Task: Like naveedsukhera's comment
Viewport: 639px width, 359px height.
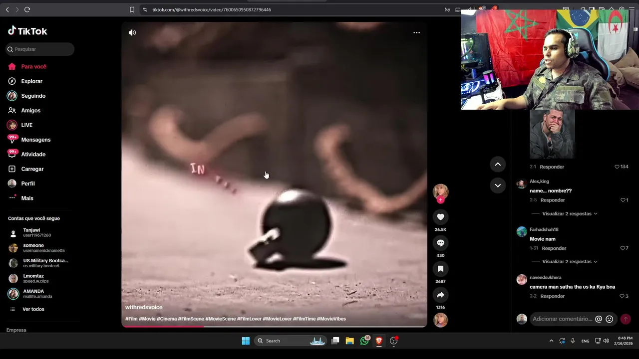Action: click(622, 296)
